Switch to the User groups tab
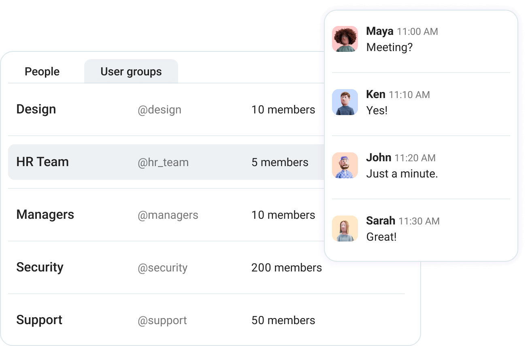The height and width of the screenshot is (346, 528). [x=131, y=71]
